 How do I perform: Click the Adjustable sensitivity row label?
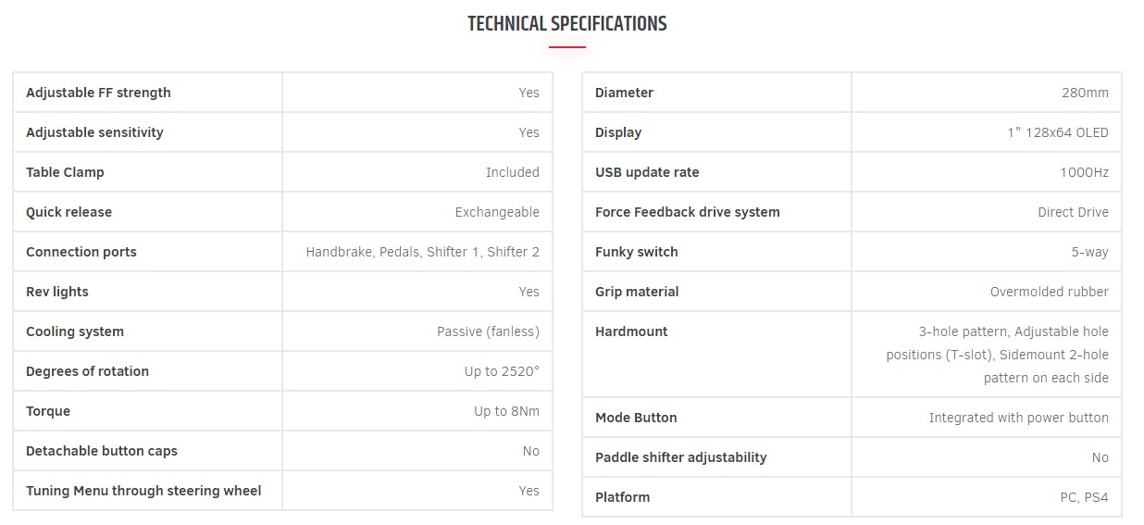tap(94, 132)
